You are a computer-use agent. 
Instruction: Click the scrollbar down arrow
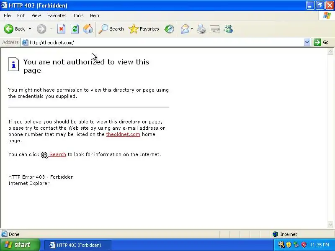330,225
